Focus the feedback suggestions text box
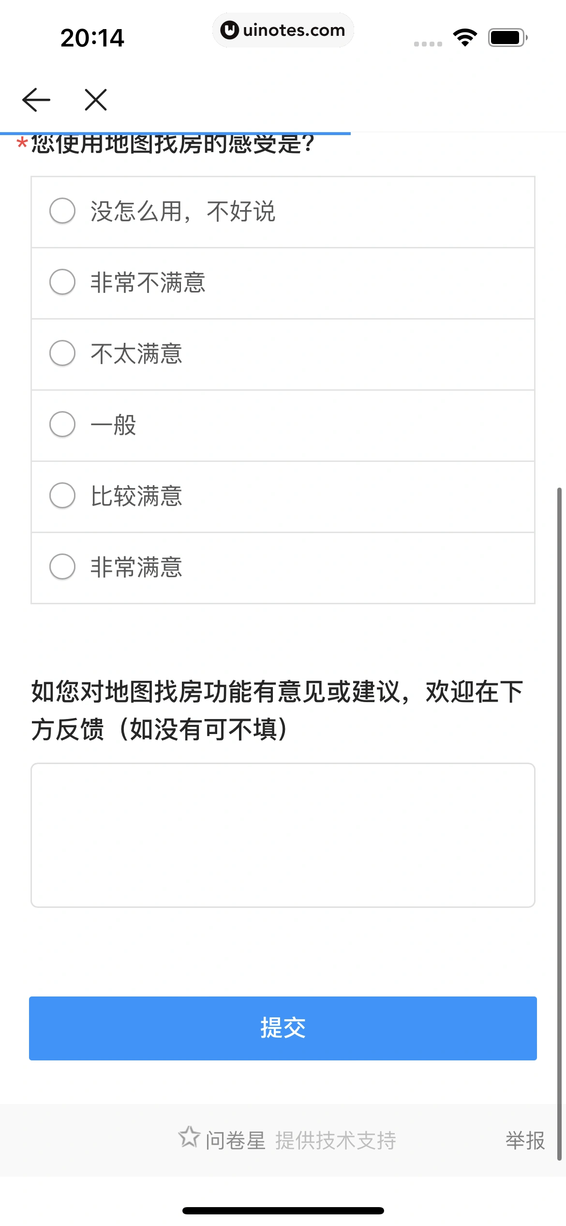This screenshot has height=1226, width=566. click(x=283, y=835)
